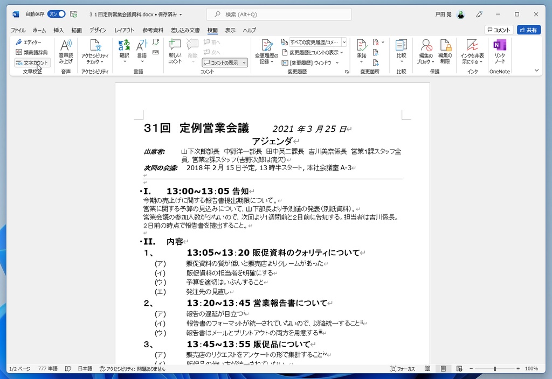552x379 pixels.
Task: Switch to the ホーム tab
Action: click(x=39, y=30)
